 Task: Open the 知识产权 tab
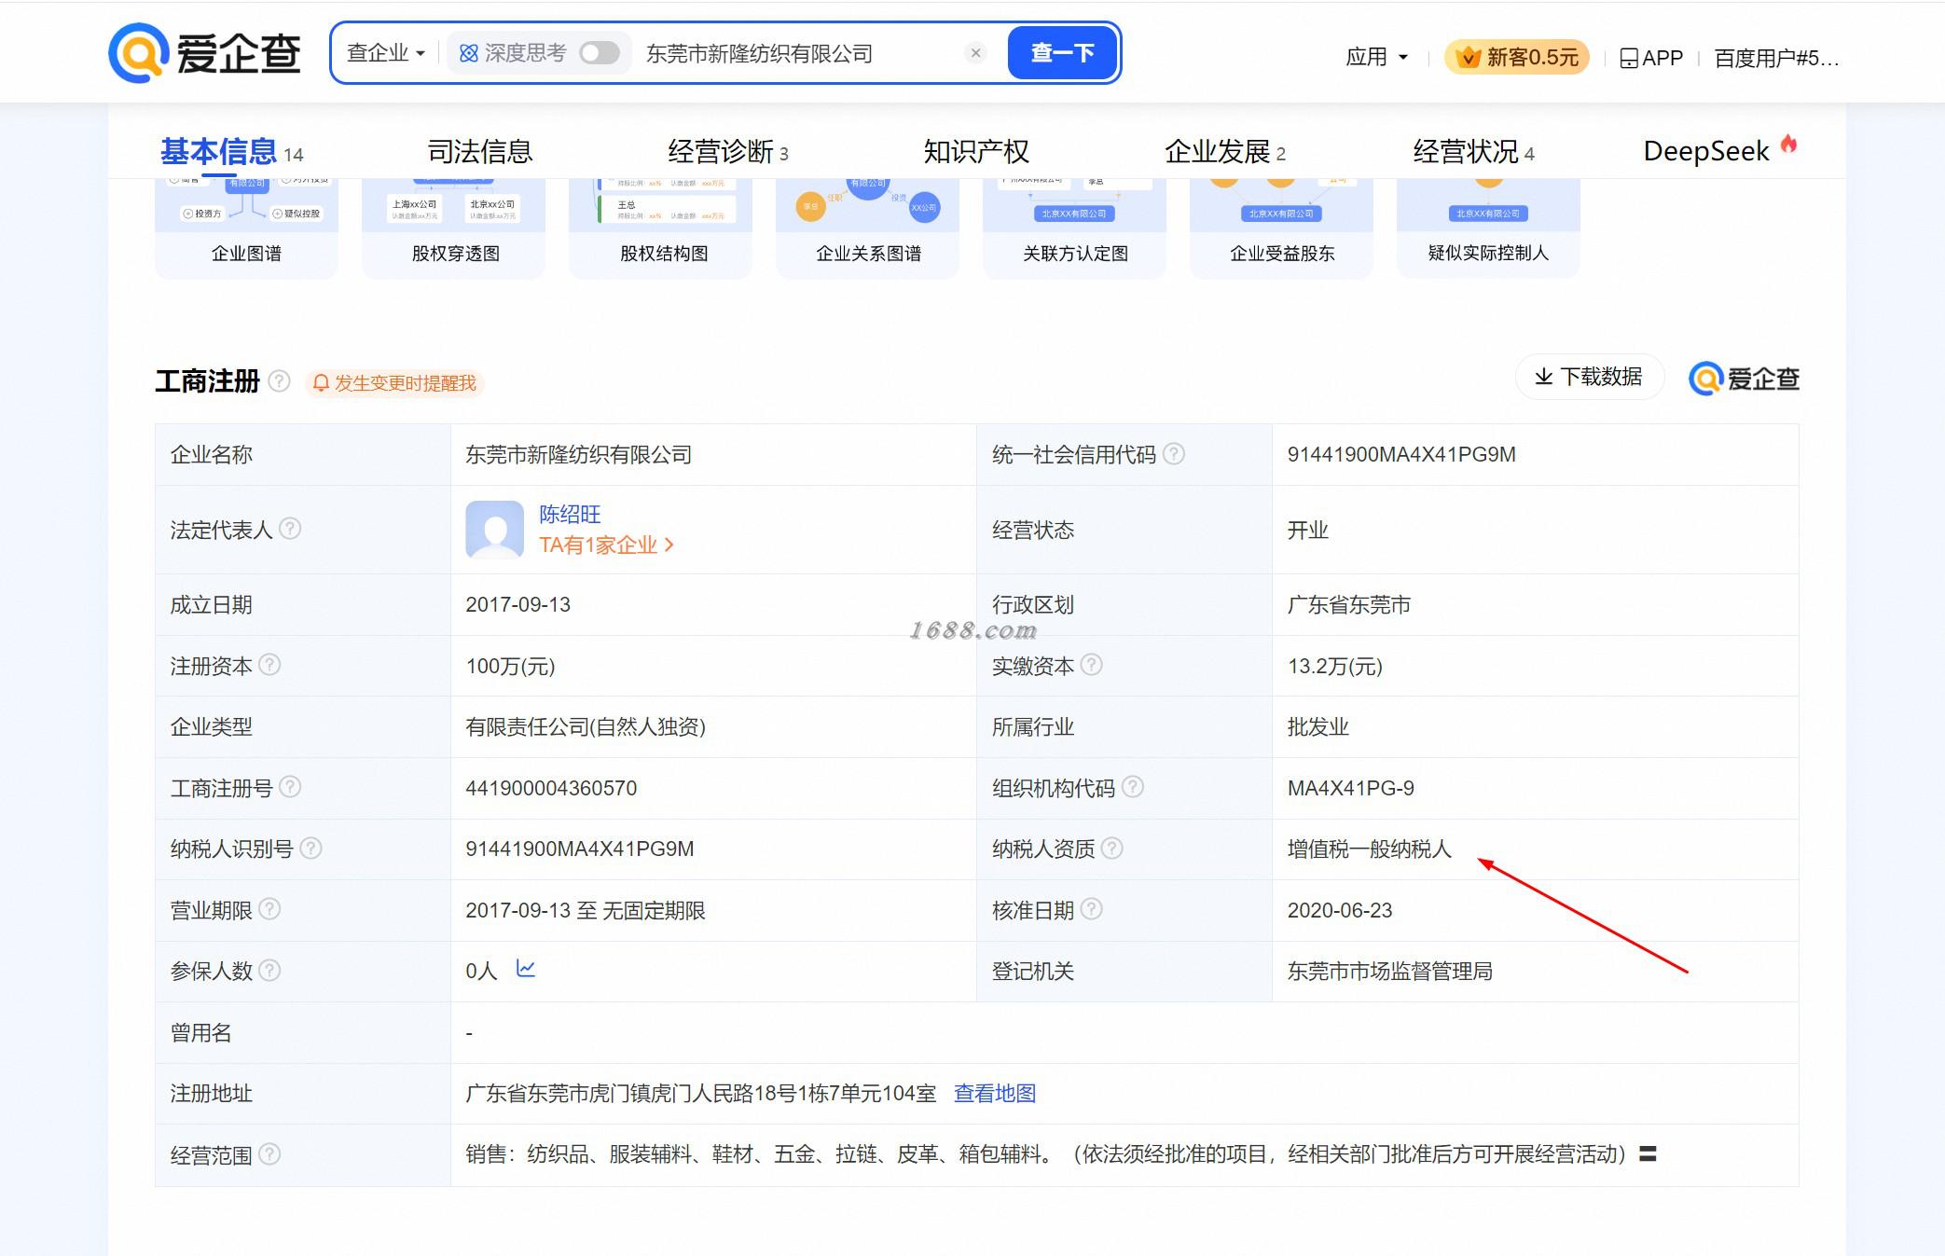pyautogui.click(x=975, y=151)
